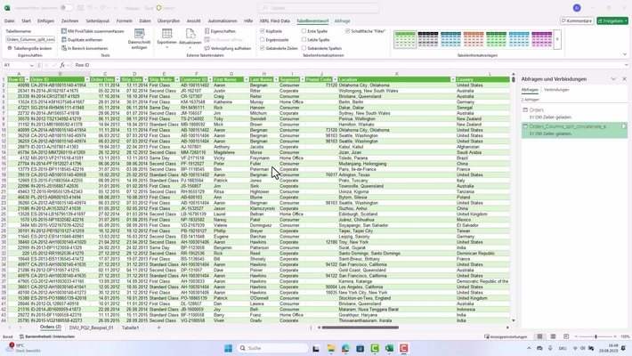Open Microsoft Edge from the taskbar

pyautogui.click(x=345, y=348)
